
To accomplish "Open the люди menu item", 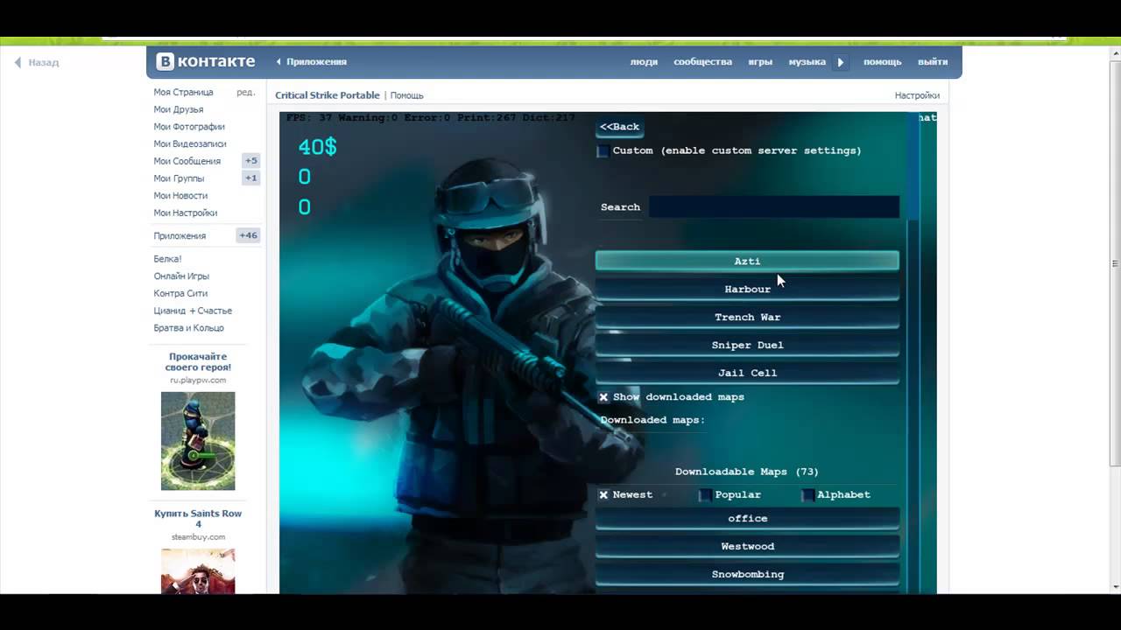I will click(644, 62).
